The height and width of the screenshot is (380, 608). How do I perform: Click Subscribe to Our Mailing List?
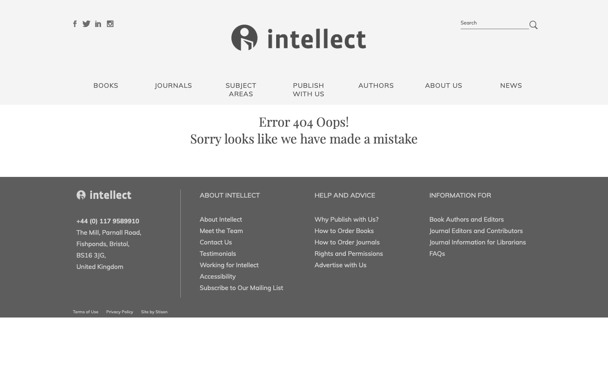tap(241, 288)
